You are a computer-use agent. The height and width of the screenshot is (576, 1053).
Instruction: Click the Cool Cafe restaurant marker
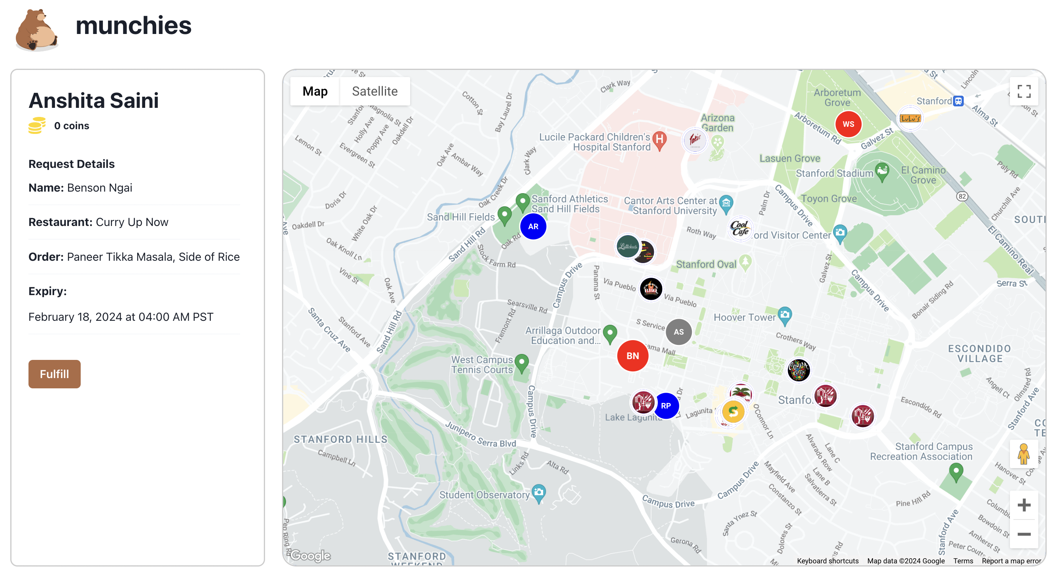pyautogui.click(x=740, y=229)
